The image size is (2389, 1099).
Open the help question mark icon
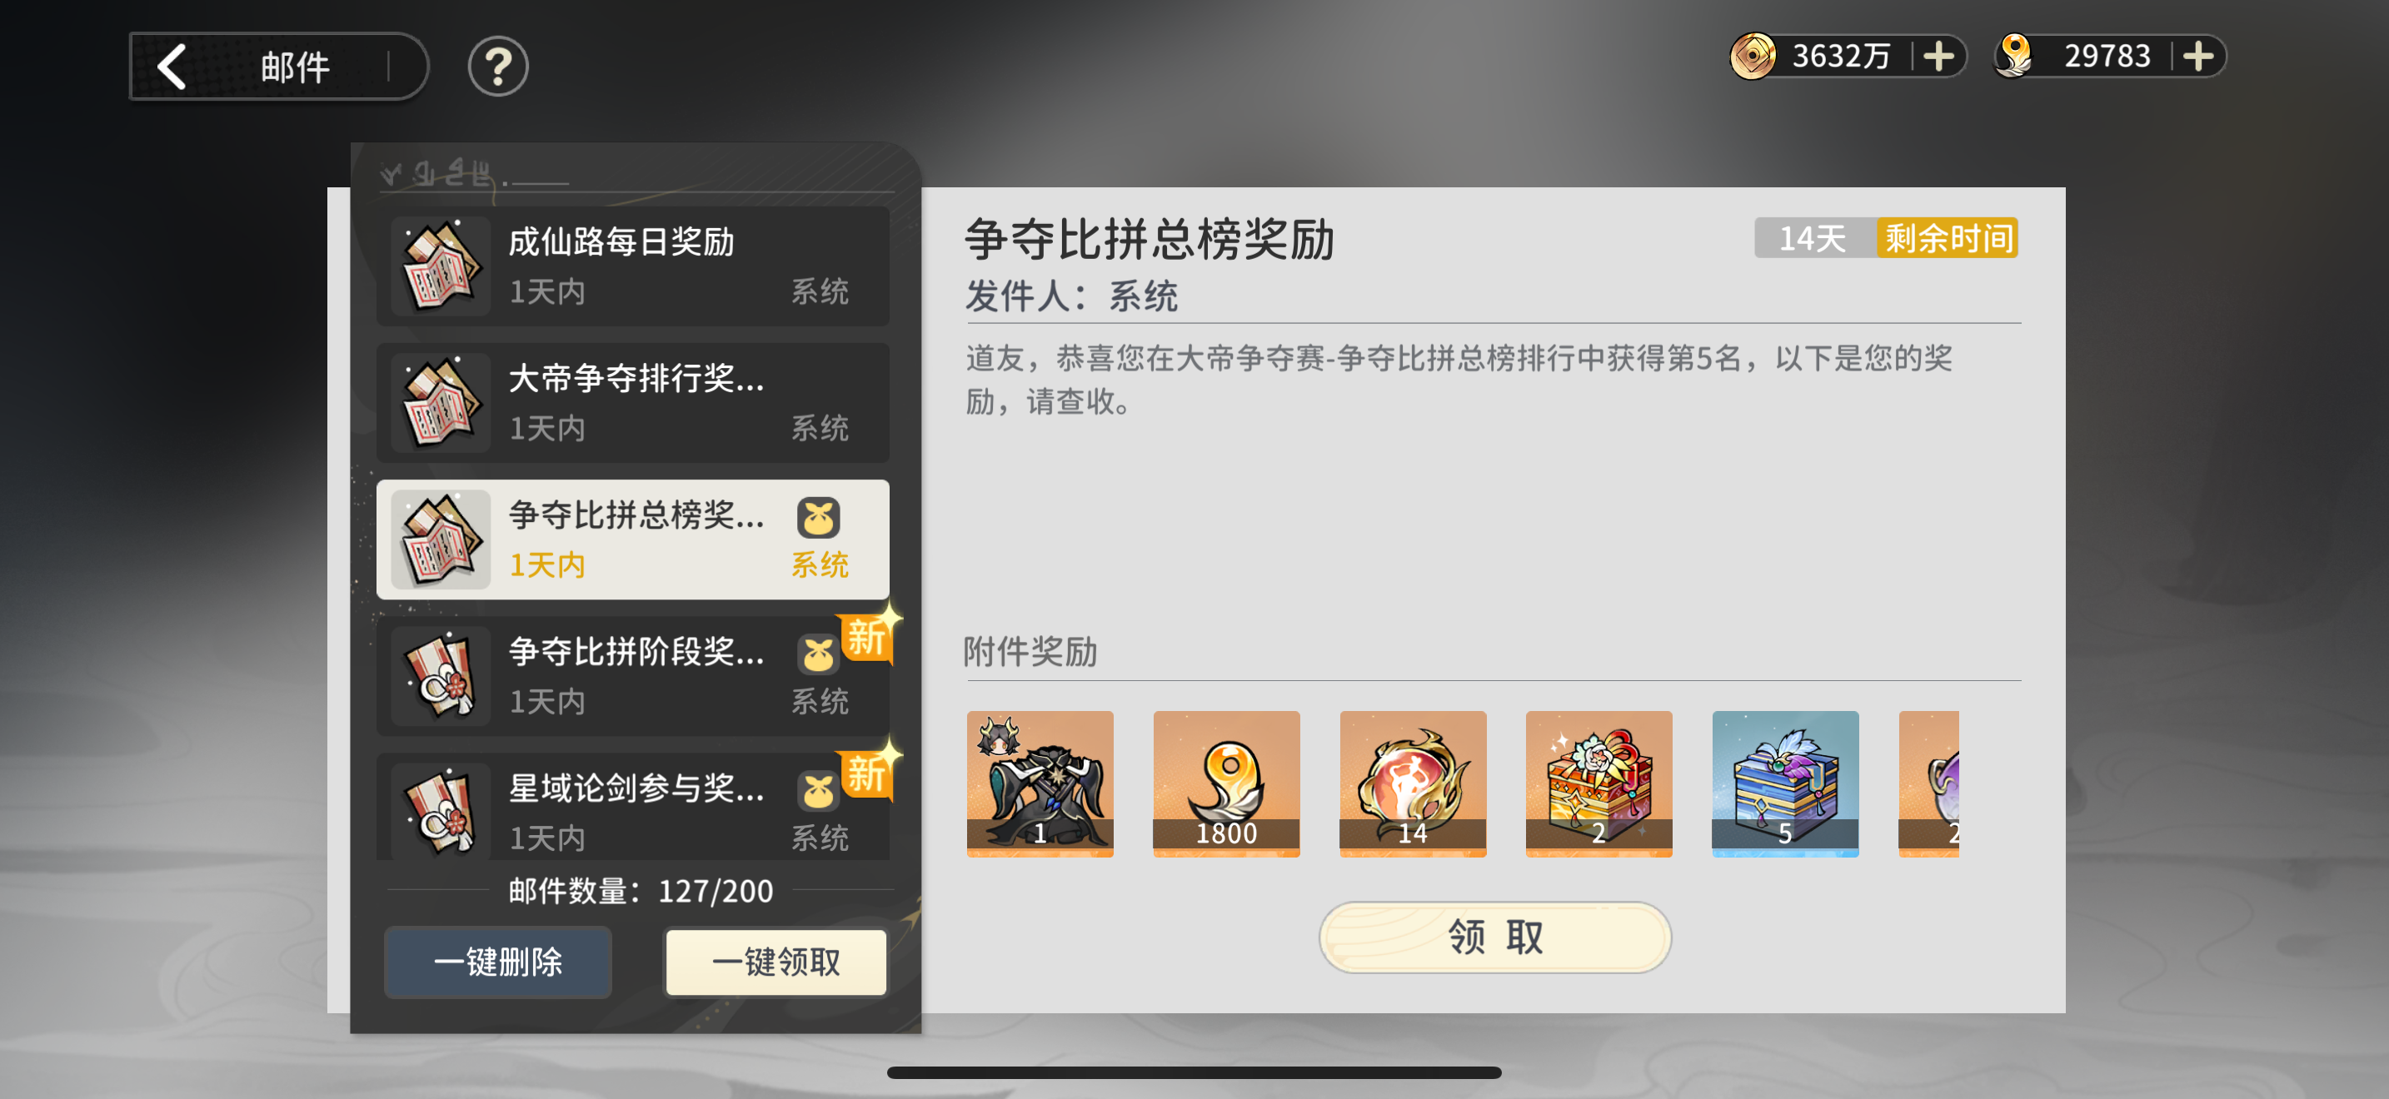click(x=498, y=67)
